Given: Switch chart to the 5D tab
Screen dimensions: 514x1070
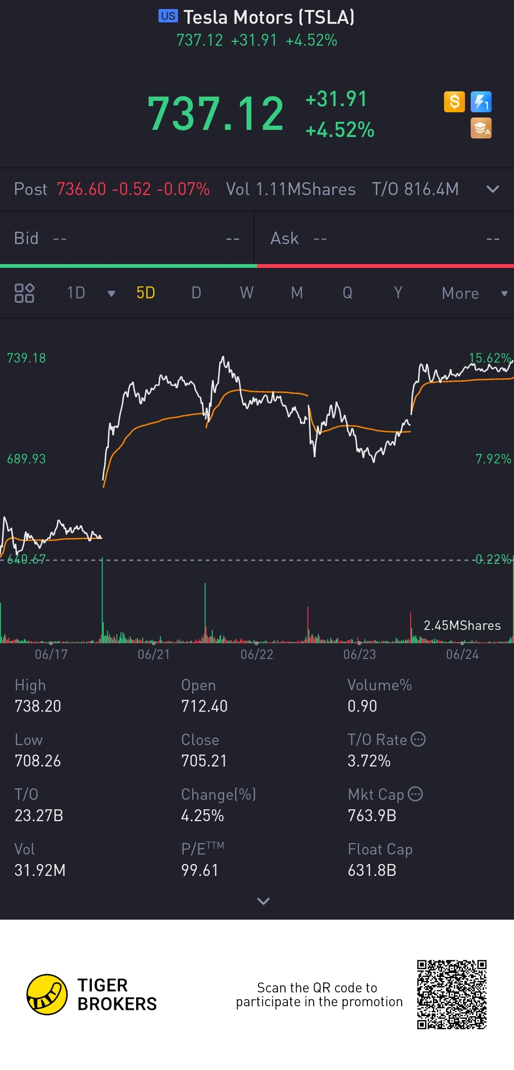Looking at the screenshot, I should 146,293.
